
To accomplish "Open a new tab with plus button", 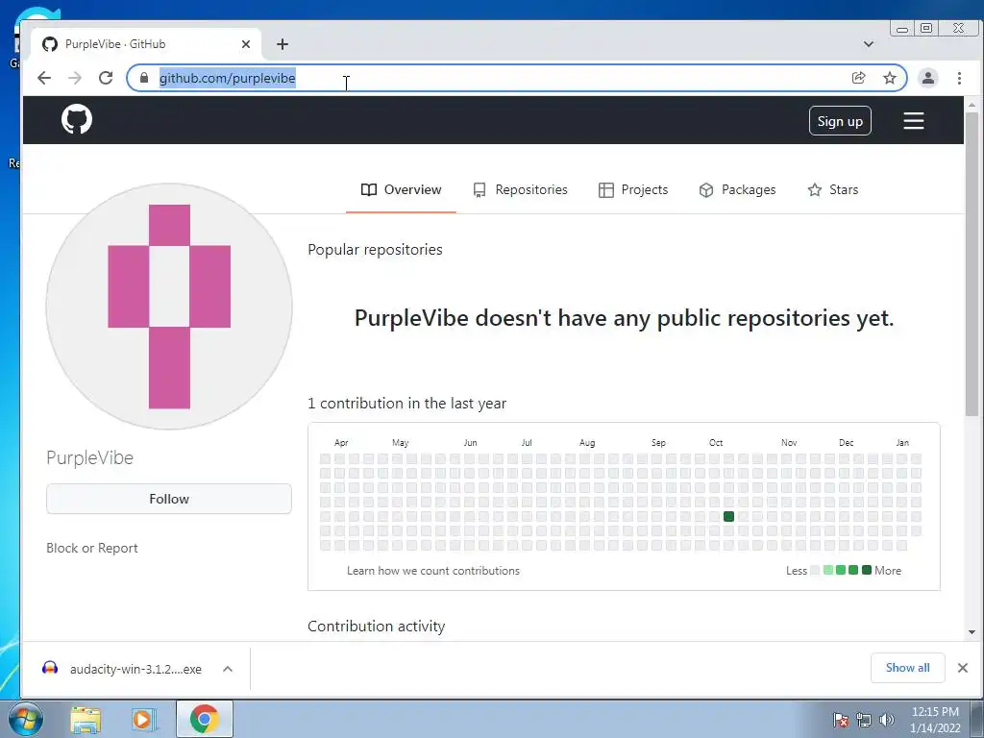I will coord(283,44).
